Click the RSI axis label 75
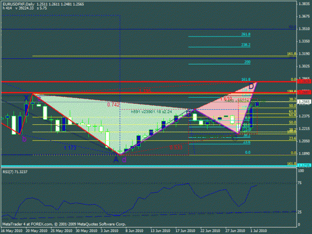312x234 pixels. coord(300,183)
